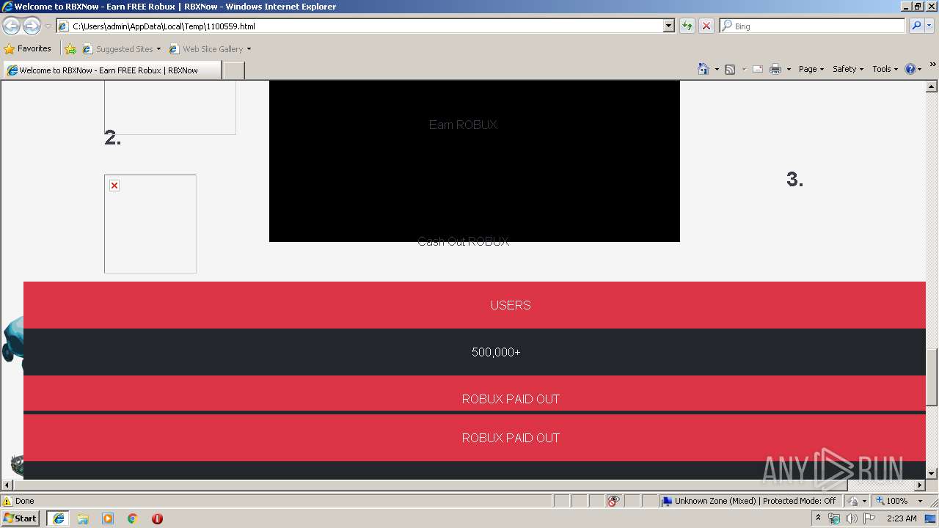
Task: Click the address bar with 1100559.html path
Action: pyautogui.click(x=359, y=26)
